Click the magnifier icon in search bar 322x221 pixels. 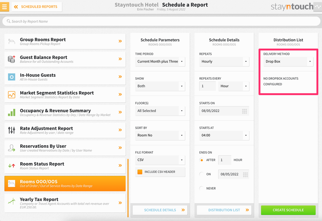click(x=8, y=21)
